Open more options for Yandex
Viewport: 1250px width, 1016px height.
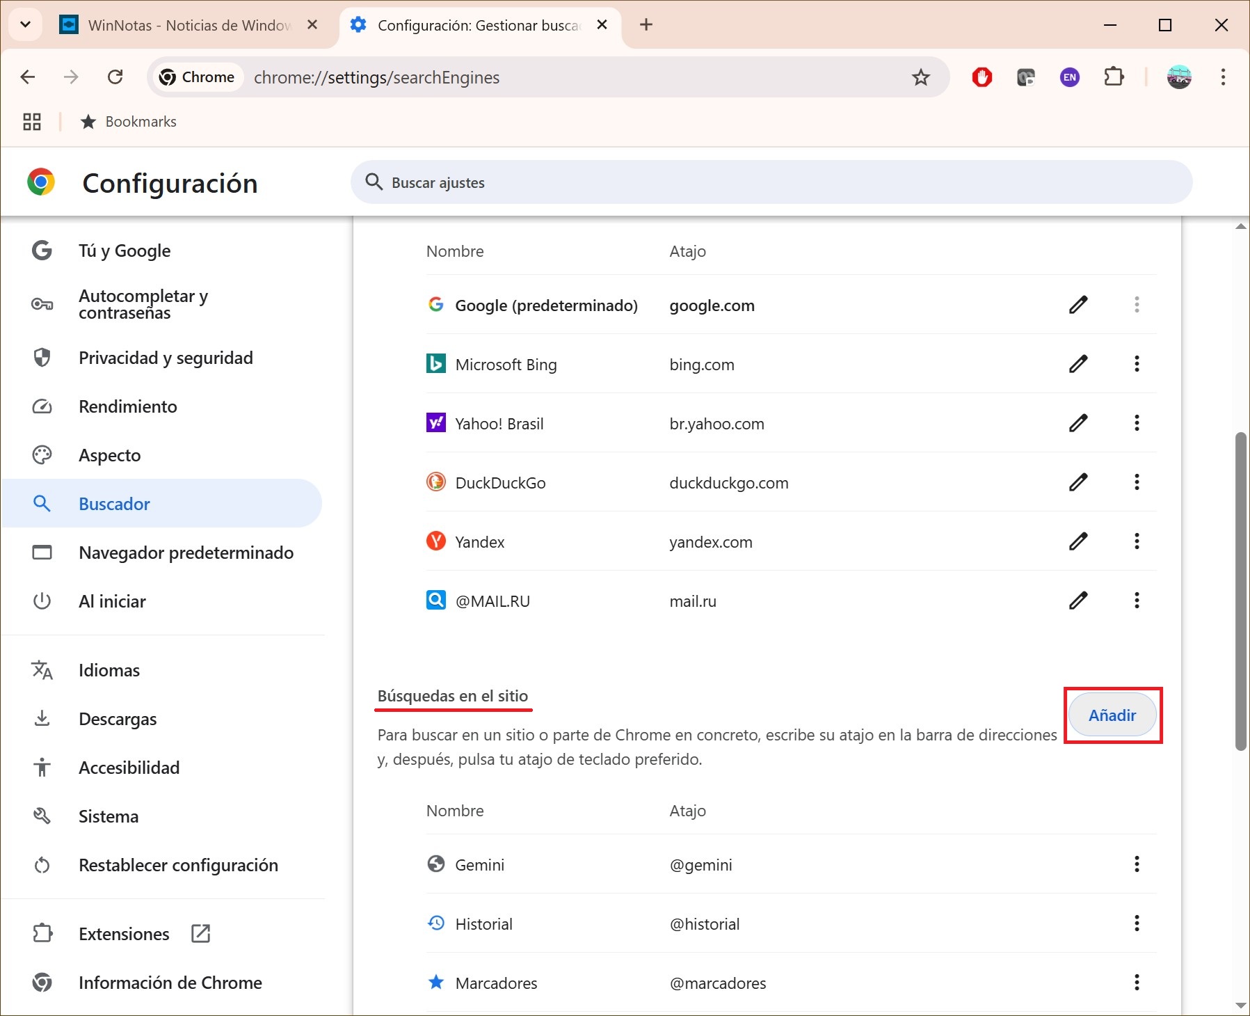point(1137,541)
